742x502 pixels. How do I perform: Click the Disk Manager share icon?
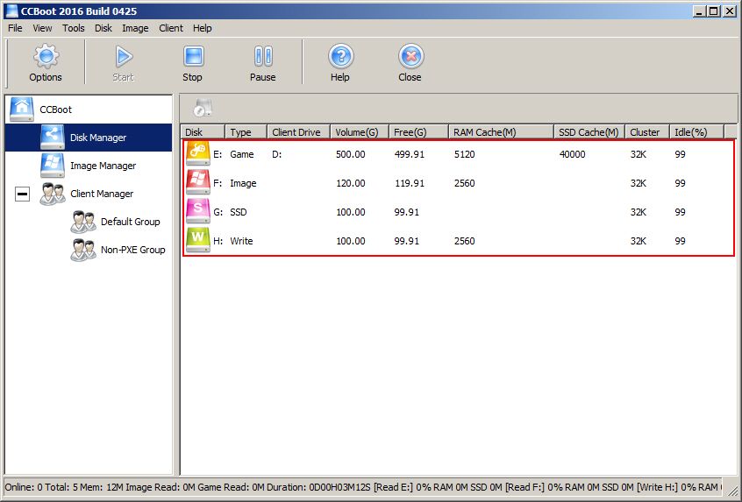click(52, 137)
